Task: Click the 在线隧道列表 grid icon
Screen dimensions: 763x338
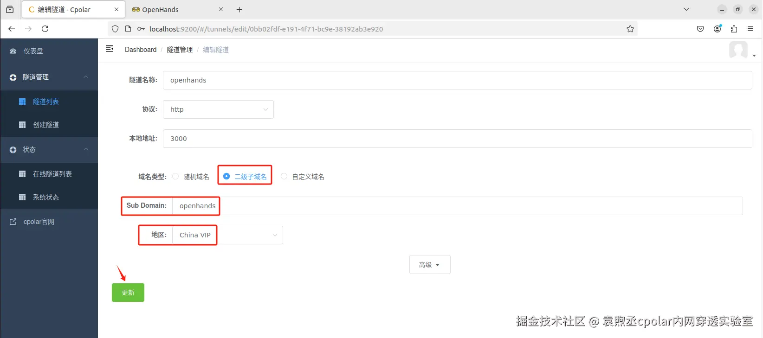Action: click(22, 174)
